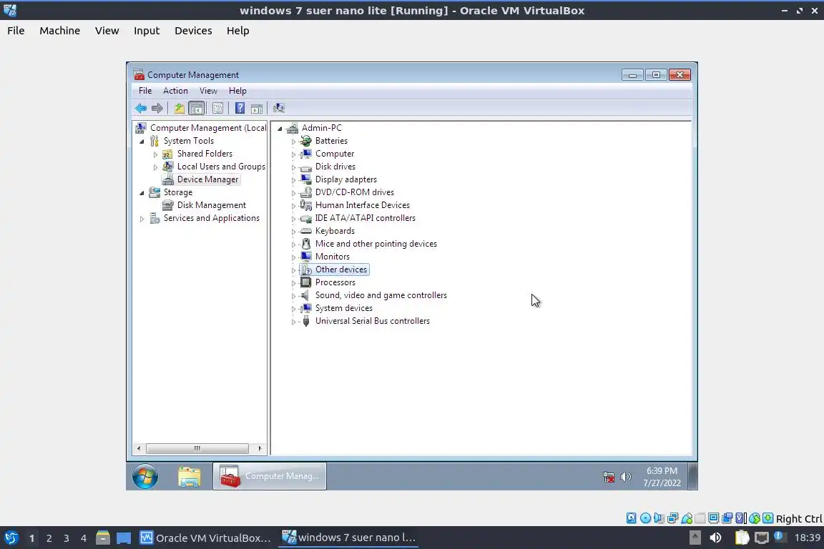The height and width of the screenshot is (549, 824).
Task: Open Computer Management File menu
Action: tap(145, 91)
